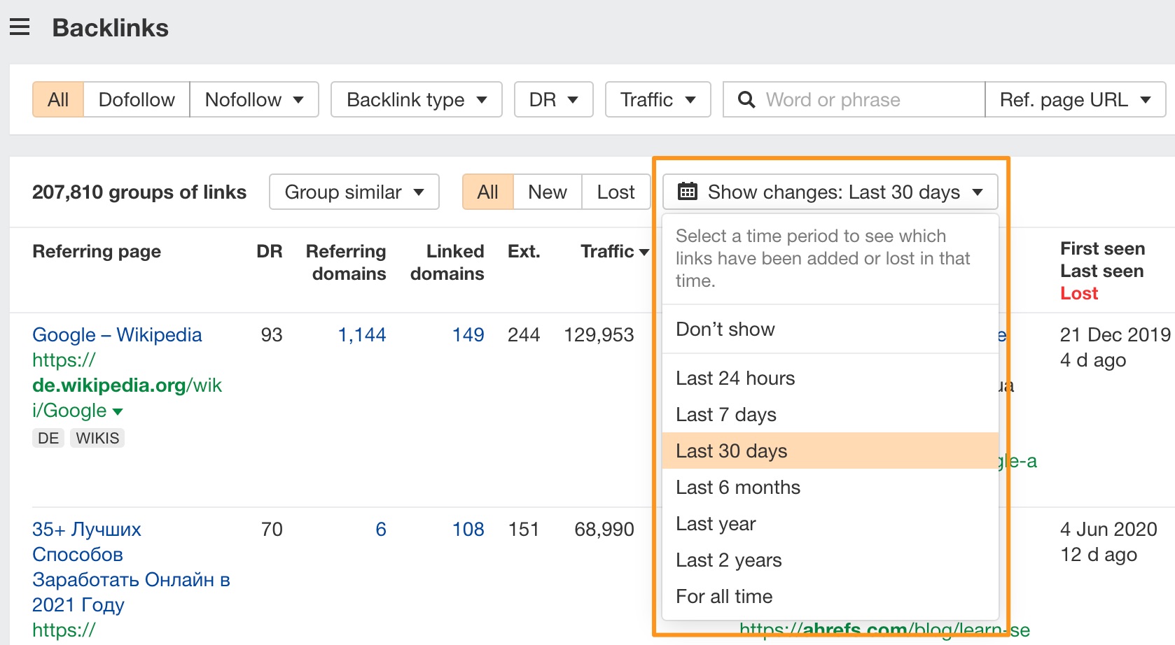This screenshot has width=1175, height=645.
Task: Expand the DR filter dropdown
Action: (x=553, y=100)
